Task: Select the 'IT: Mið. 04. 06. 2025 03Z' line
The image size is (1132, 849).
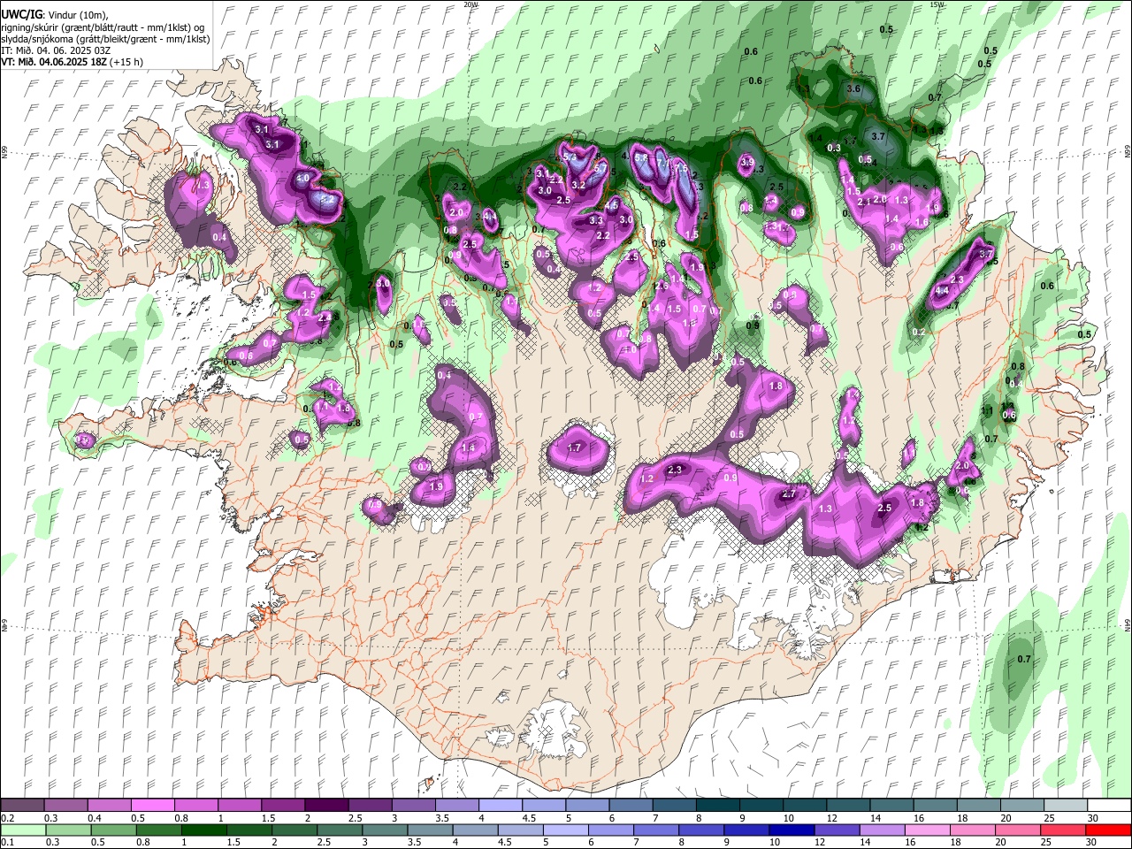Action: coord(56,50)
